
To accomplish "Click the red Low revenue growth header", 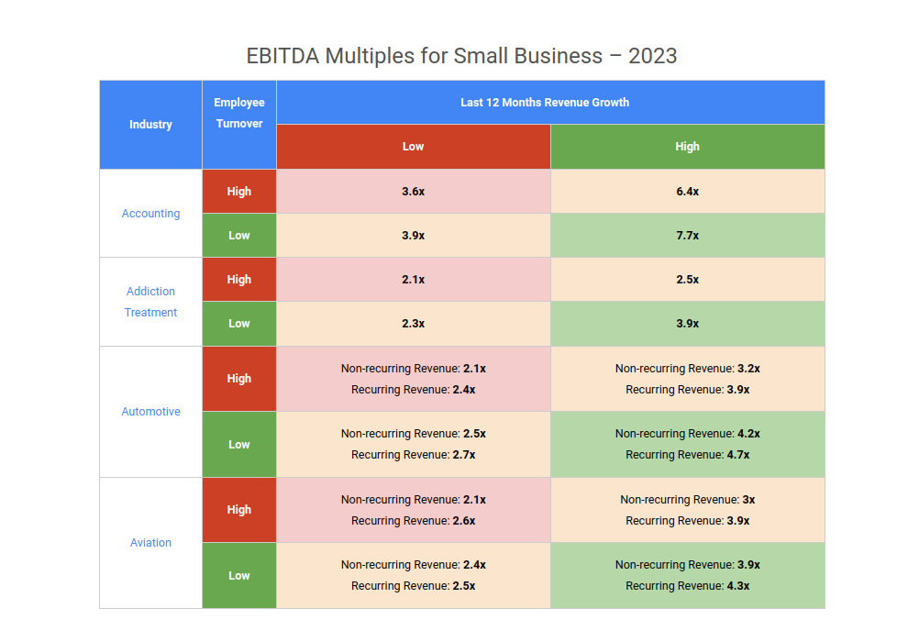I will 413,147.
